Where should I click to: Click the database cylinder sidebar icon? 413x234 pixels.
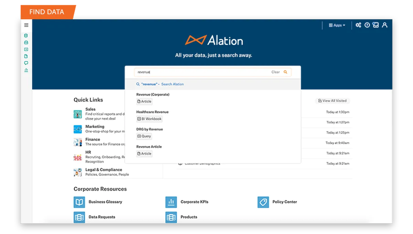point(26,35)
